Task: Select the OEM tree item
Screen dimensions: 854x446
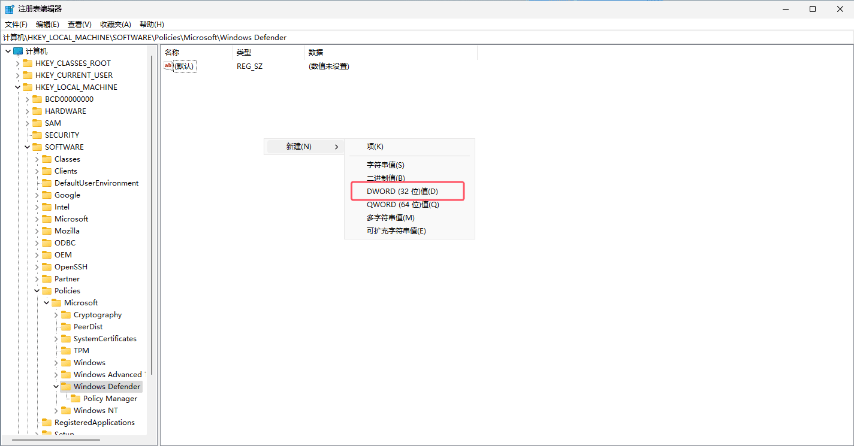Action: [x=63, y=255]
